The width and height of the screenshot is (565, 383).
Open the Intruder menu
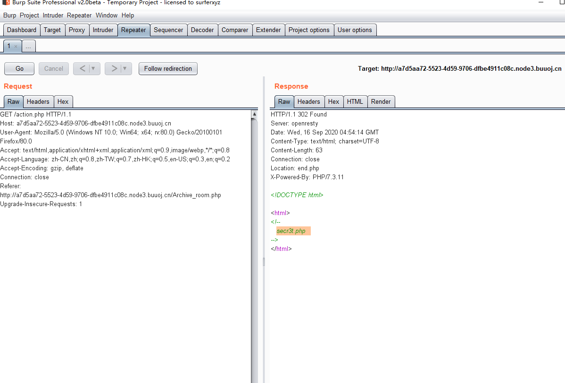[x=53, y=16]
